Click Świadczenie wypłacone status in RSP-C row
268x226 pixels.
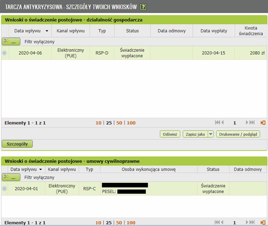(213, 189)
